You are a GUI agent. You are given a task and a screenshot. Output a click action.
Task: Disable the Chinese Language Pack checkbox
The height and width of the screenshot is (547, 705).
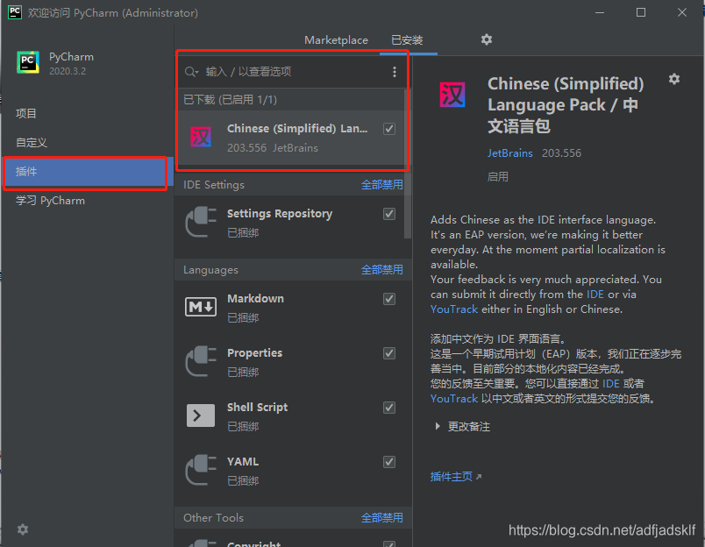389,129
